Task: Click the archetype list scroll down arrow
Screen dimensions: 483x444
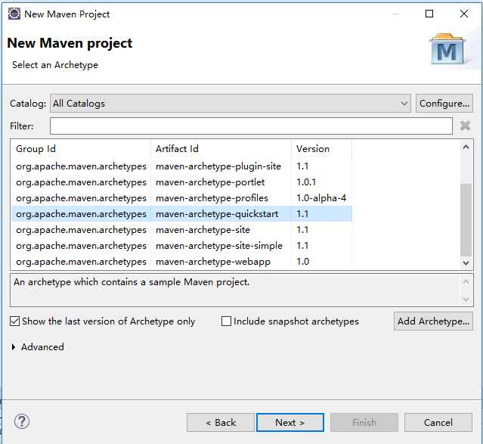Action: (x=466, y=262)
